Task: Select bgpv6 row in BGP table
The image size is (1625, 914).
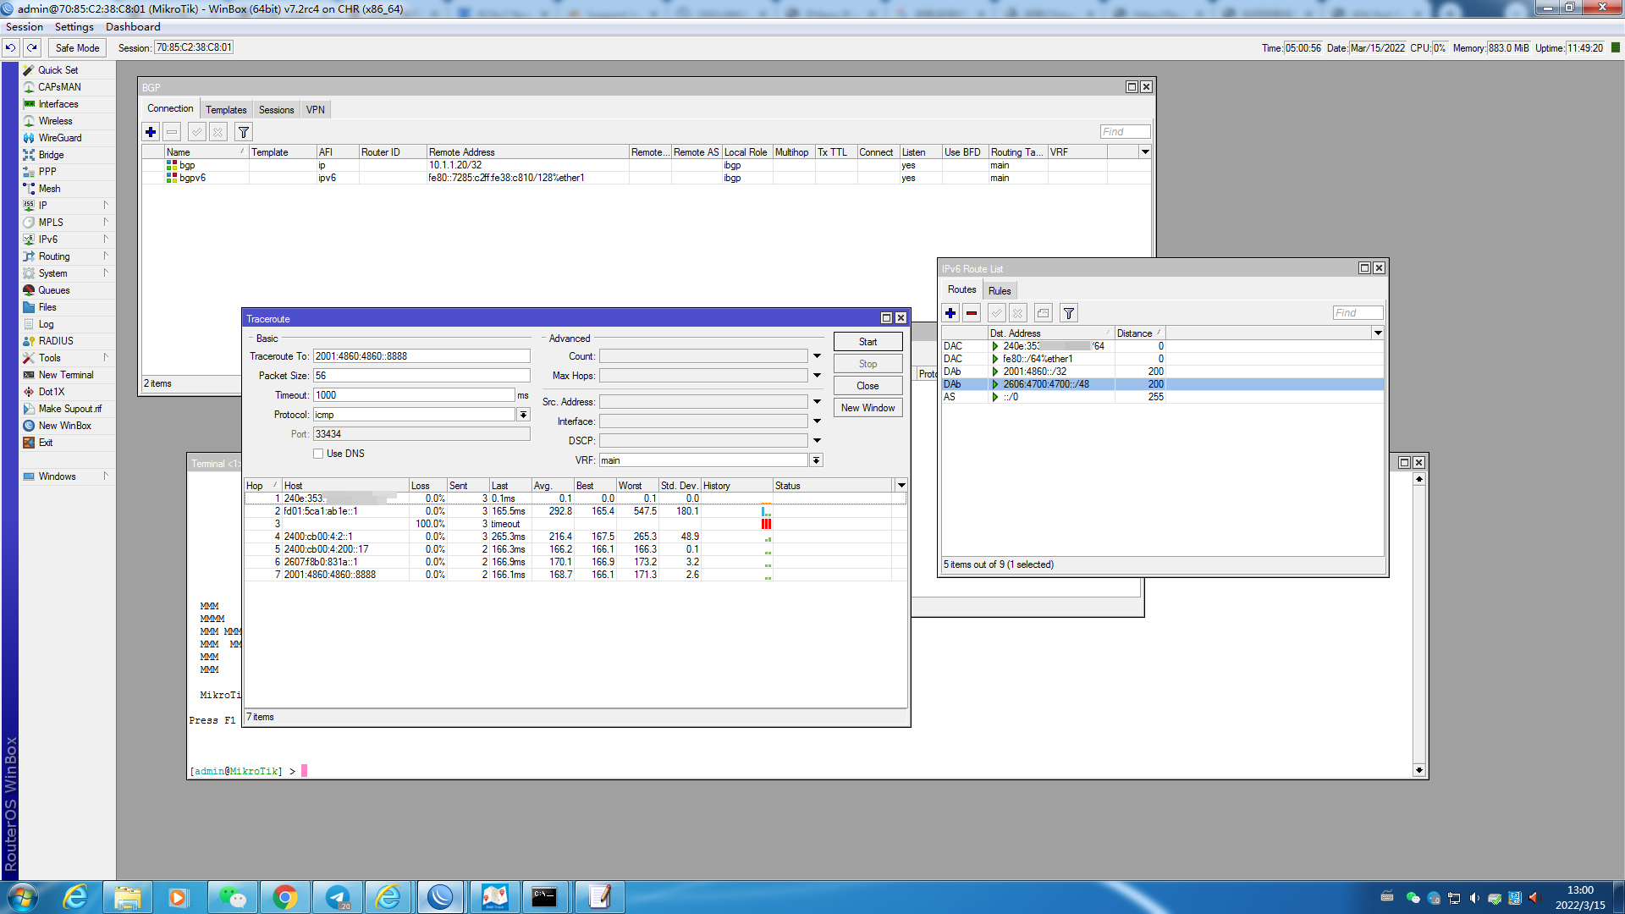Action: click(x=646, y=178)
